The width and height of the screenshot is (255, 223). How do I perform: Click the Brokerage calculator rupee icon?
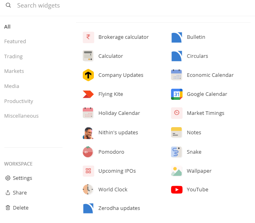click(88, 37)
